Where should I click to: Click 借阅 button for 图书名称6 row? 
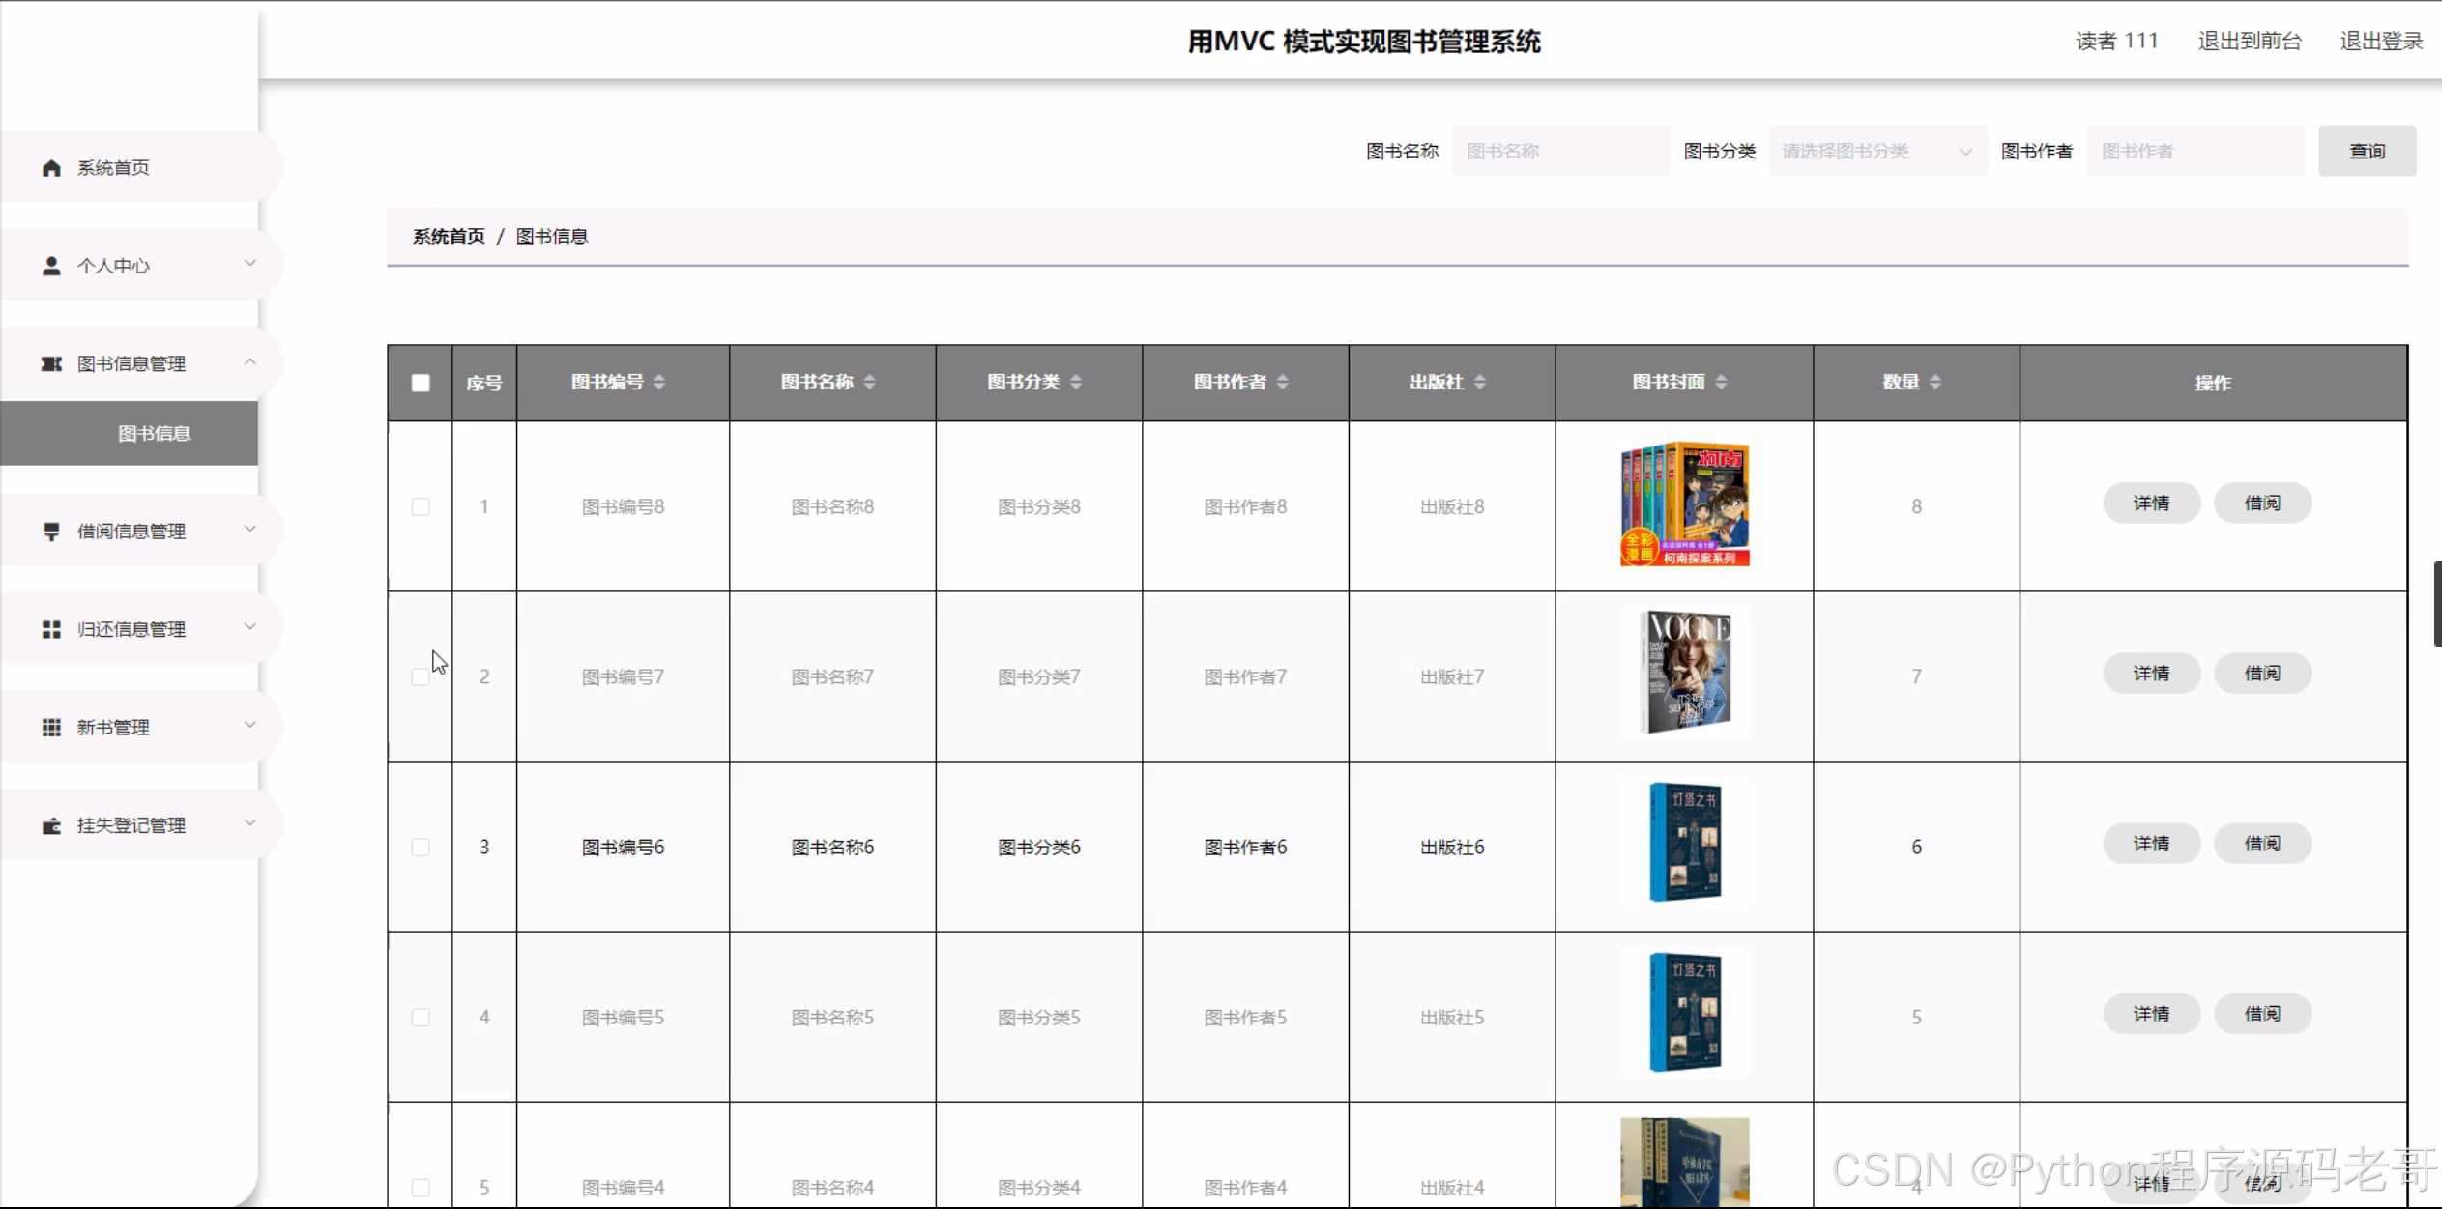pos(2261,843)
